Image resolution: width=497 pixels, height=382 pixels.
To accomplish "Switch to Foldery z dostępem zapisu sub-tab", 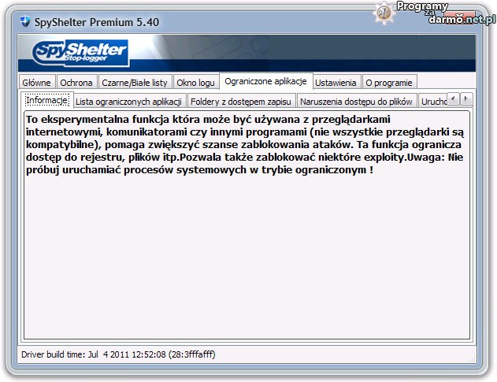I will click(x=241, y=101).
